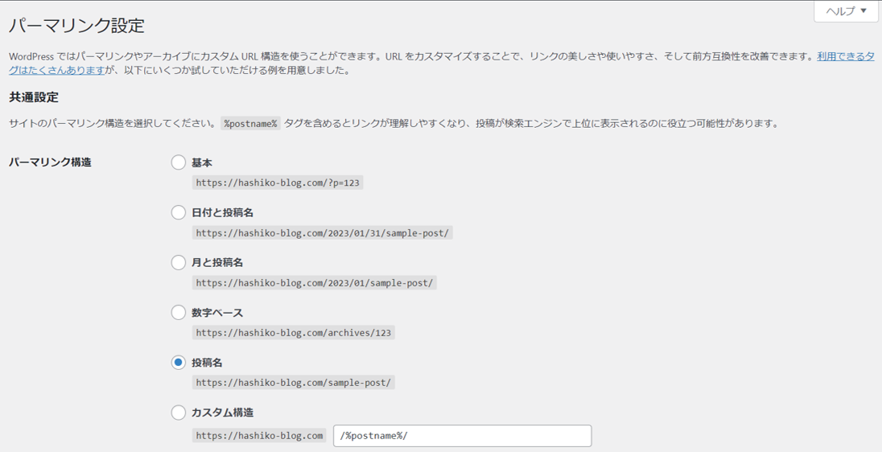Click the custom structure /%postname%/ text field
882x452 pixels.
tap(462, 436)
